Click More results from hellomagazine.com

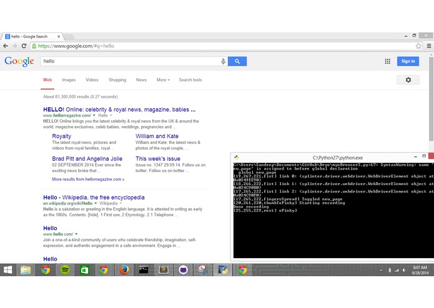88,180
